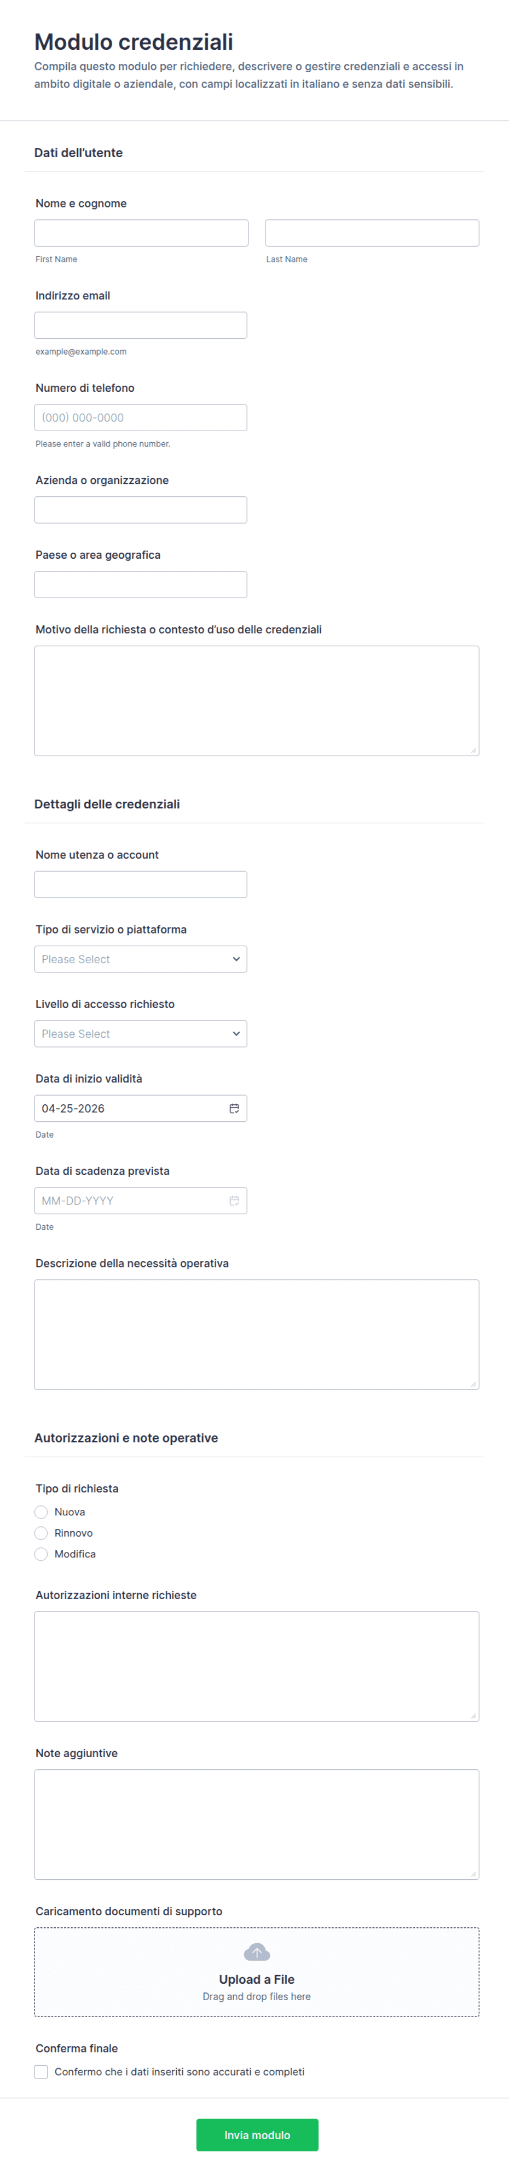
Task: Expand Livello di accesso richiesto dropdown
Action: [140, 1033]
